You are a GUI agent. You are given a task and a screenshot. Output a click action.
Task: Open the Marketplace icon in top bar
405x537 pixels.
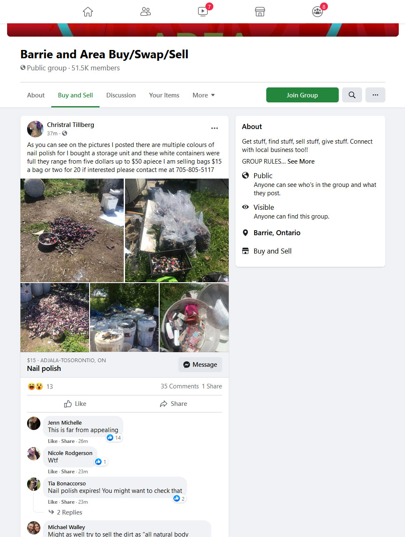click(x=260, y=12)
